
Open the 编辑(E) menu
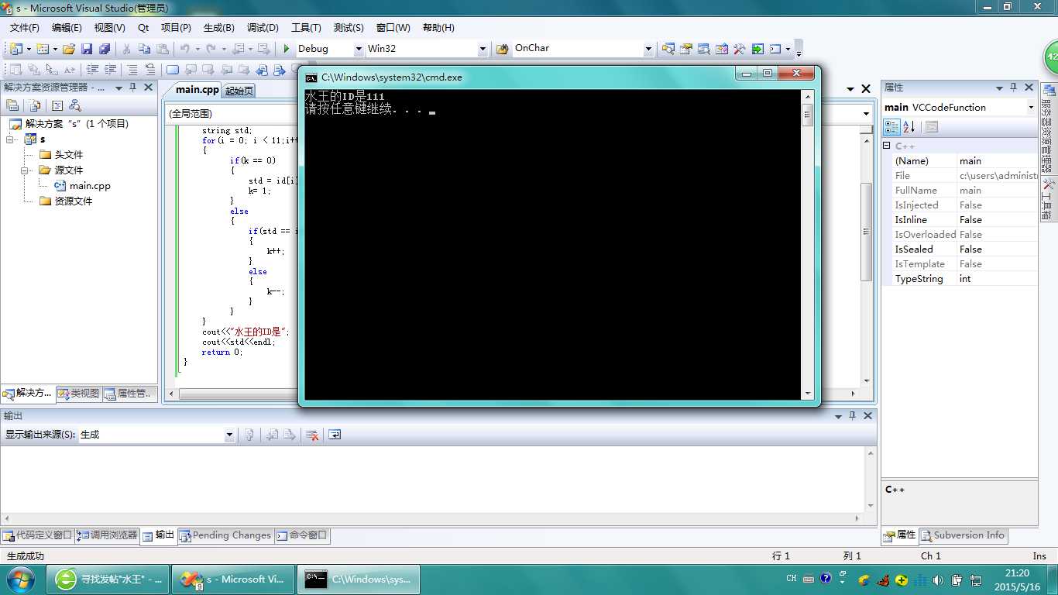[67, 27]
